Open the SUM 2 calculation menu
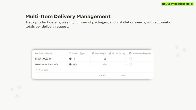The height and width of the screenshot is (110, 196). click(124, 75)
